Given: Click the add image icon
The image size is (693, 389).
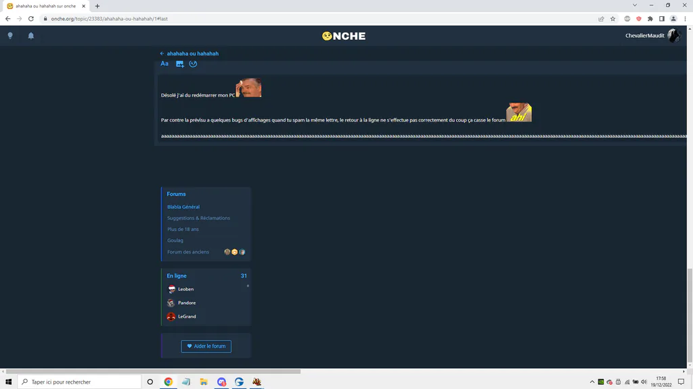Looking at the screenshot, I should click(x=179, y=64).
